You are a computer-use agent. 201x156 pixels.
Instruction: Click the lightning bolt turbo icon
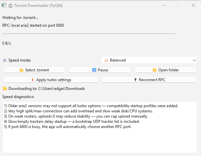click(x=33, y=80)
